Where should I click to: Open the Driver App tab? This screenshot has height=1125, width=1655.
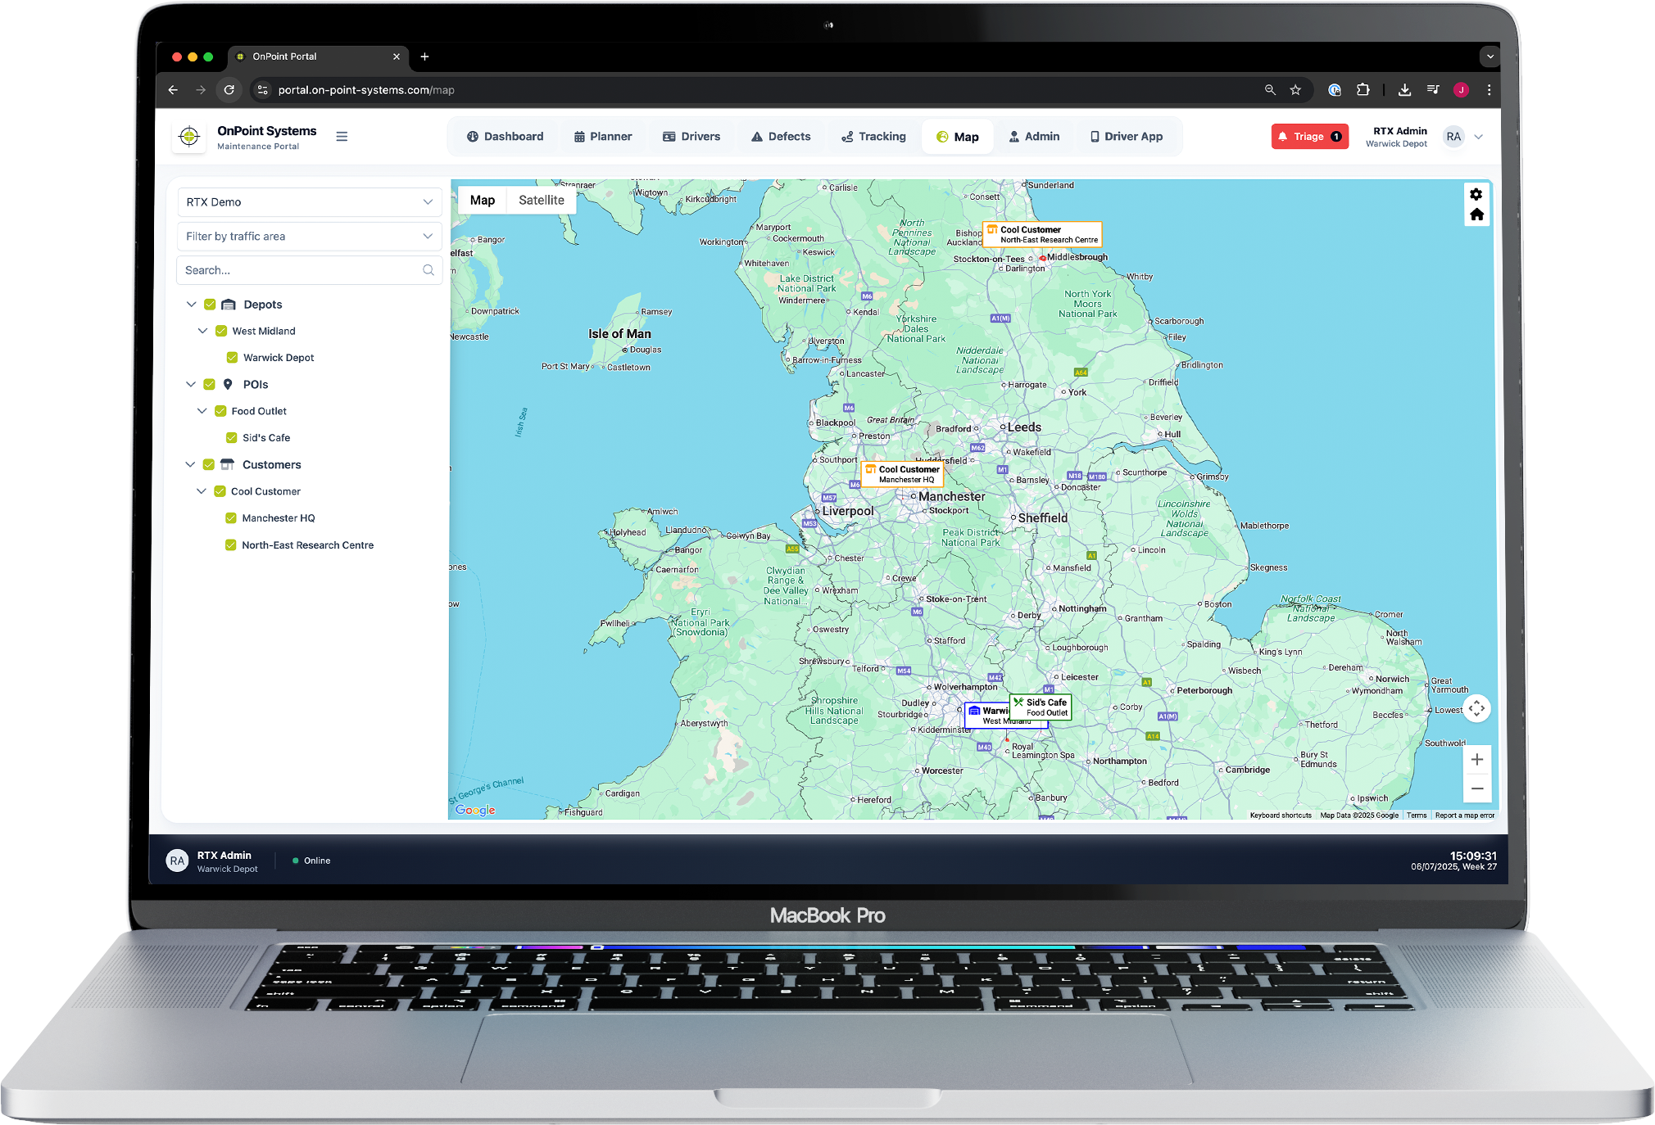tap(1127, 137)
